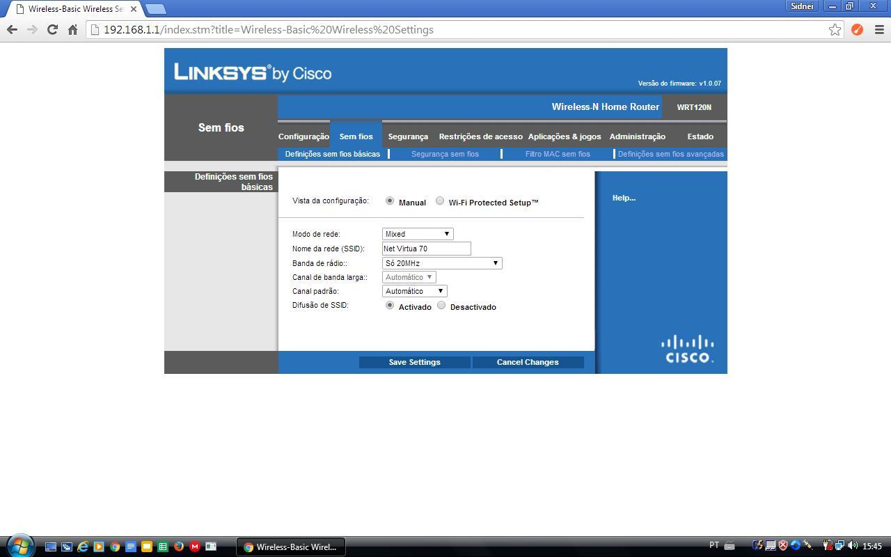Open the Help... link

(x=624, y=198)
